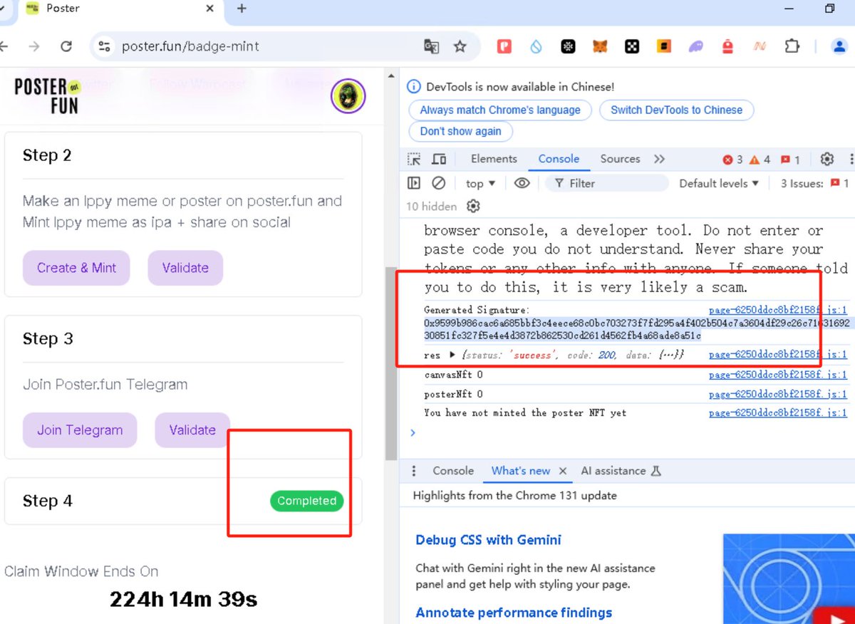
Task: Bookmark this page with star icon
Action: [x=460, y=46]
